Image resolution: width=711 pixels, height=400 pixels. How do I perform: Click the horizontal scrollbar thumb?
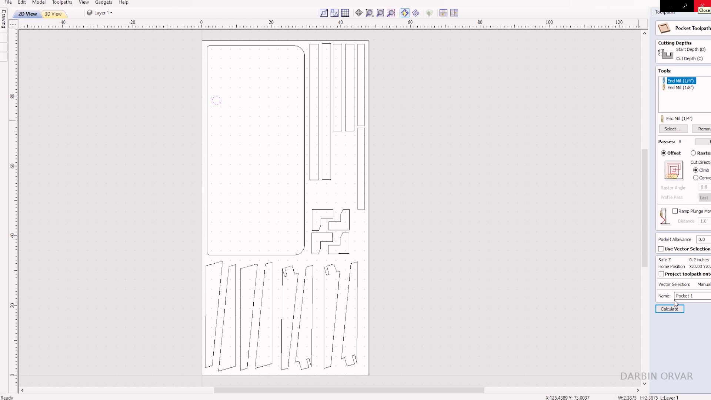click(349, 390)
